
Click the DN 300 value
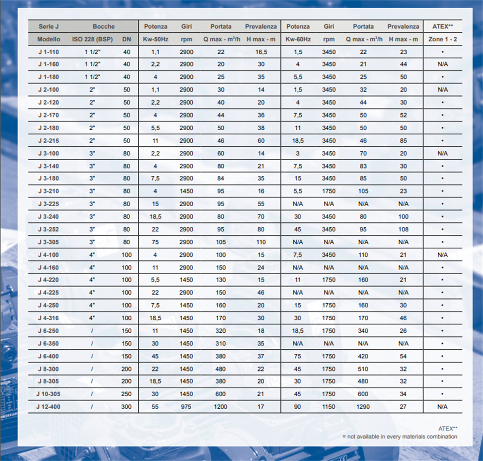point(126,407)
